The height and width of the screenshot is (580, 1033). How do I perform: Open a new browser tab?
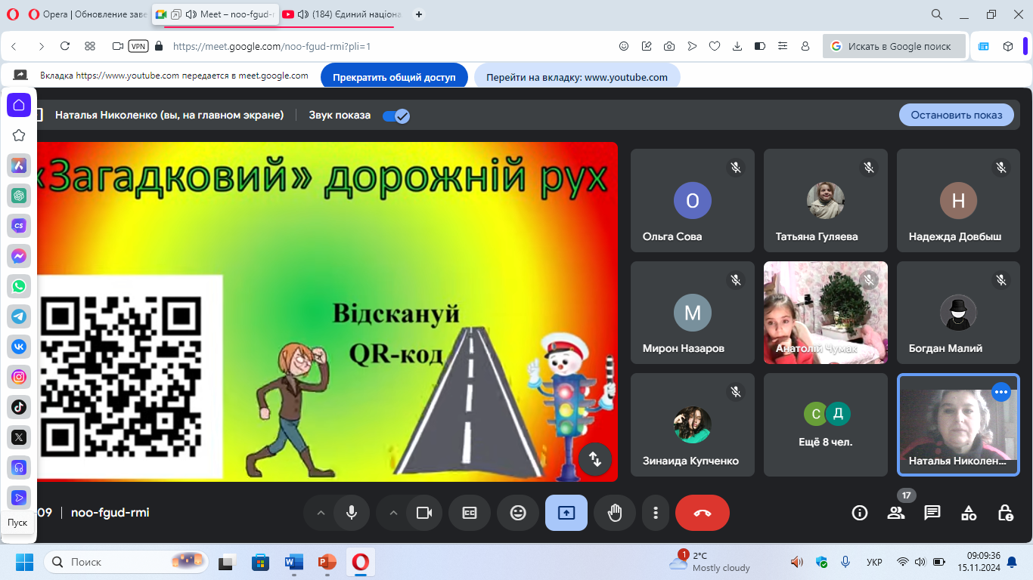420,14
